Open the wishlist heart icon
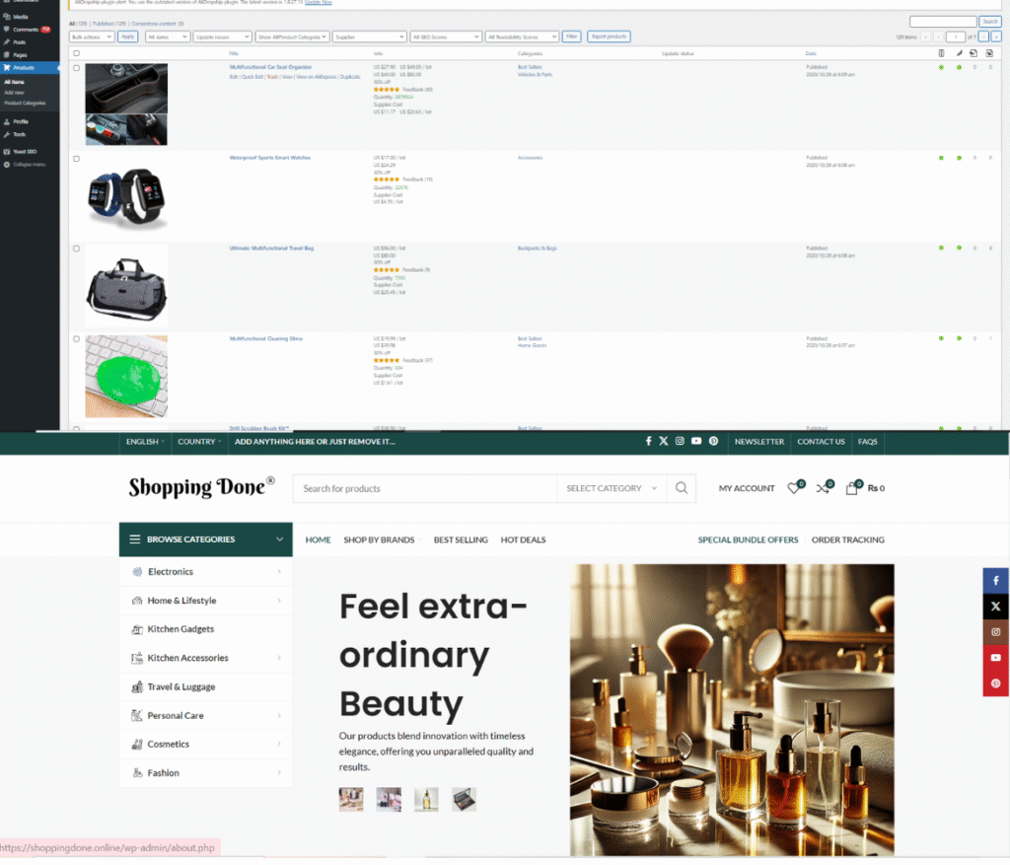Viewport: 1010px width, 865px height. click(793, 488)
